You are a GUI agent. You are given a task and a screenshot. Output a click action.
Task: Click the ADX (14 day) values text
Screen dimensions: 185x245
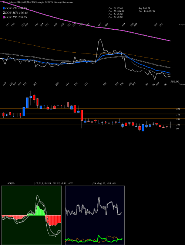[x=104, y=183]
